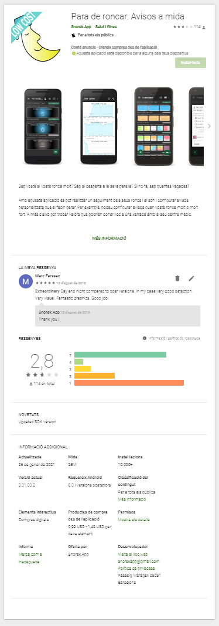Viewport: 219px width, 626px height.
Task: Click Visita el lloc web link
Action: click(133, 554)
